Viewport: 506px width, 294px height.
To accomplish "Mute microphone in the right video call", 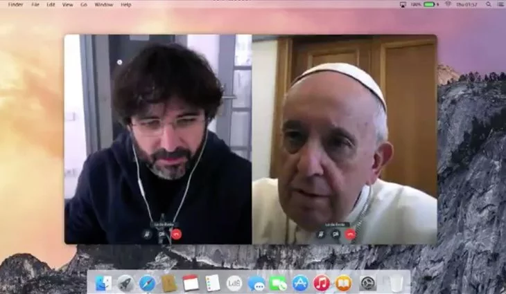I will coord(321,235).
